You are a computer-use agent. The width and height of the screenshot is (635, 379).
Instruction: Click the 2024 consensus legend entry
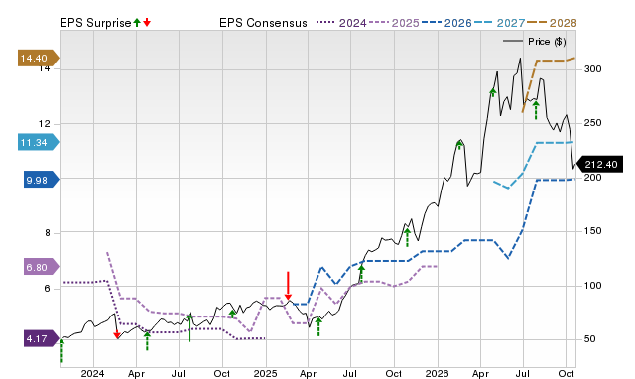(x=341, y=23)
